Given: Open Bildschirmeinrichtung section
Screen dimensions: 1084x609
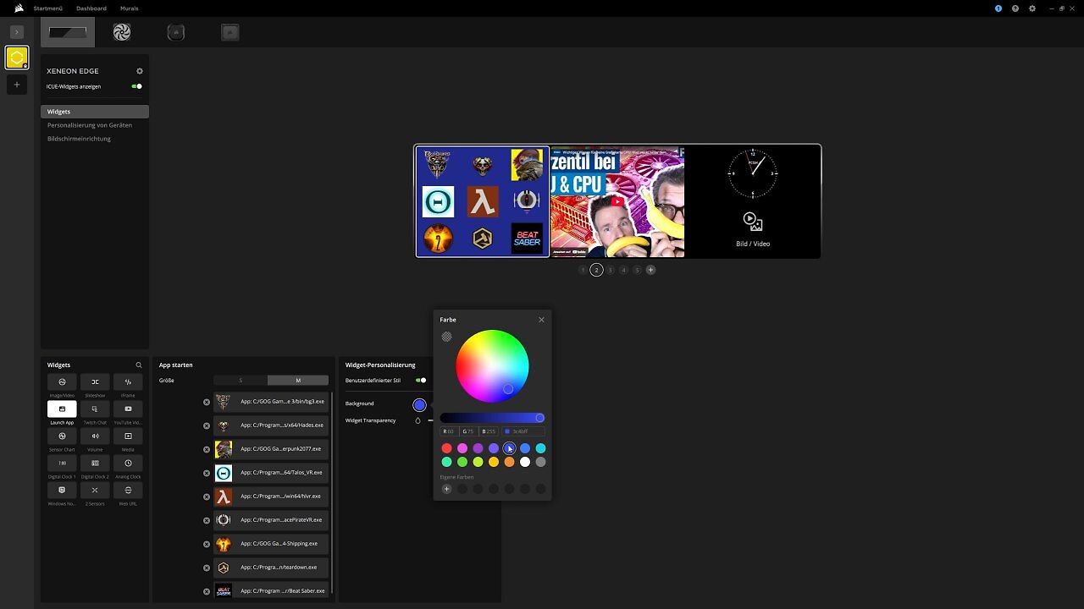Looking at the screenshot, I should (x=79, y=139).
